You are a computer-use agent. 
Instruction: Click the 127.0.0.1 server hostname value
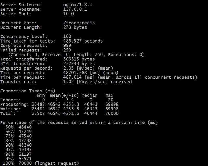75,9
